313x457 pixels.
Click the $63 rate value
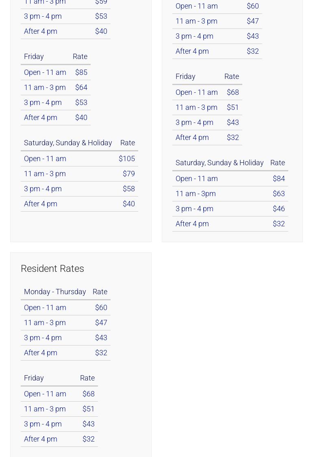pyautogui.click(x=278, y=194)
